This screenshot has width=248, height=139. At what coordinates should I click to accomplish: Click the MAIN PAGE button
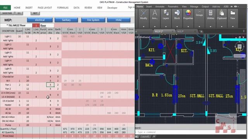click(7, 13)
